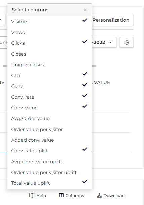Click the Download link text
This screenshot has width=144, height=205.
tap(114, 196)
